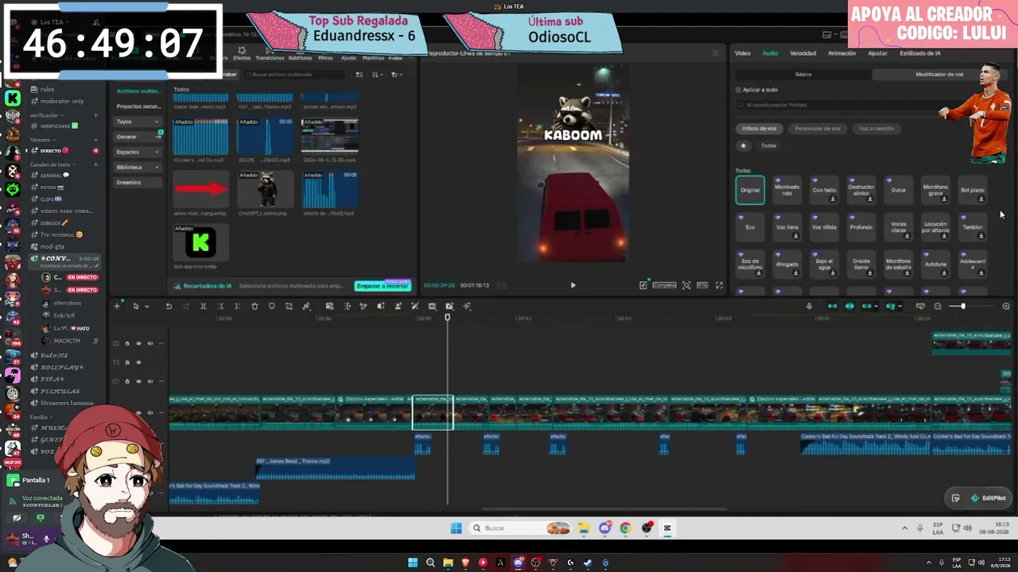
Task: Click the crop icon in the timeline toolbar
Action: 289,307
